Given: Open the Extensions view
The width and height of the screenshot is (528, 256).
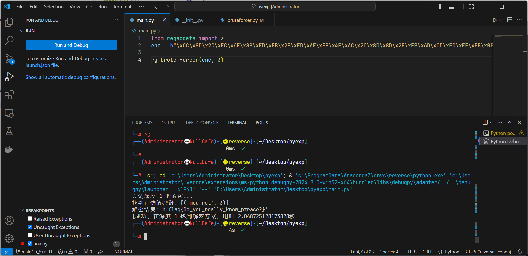Looking at the screenshot, I should (9, 95).
